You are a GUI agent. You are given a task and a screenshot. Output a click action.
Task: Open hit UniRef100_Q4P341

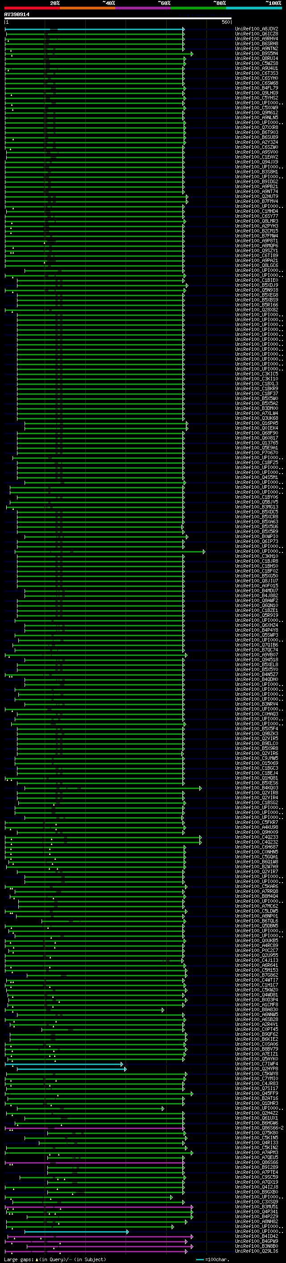click(x=256, y=1211)
